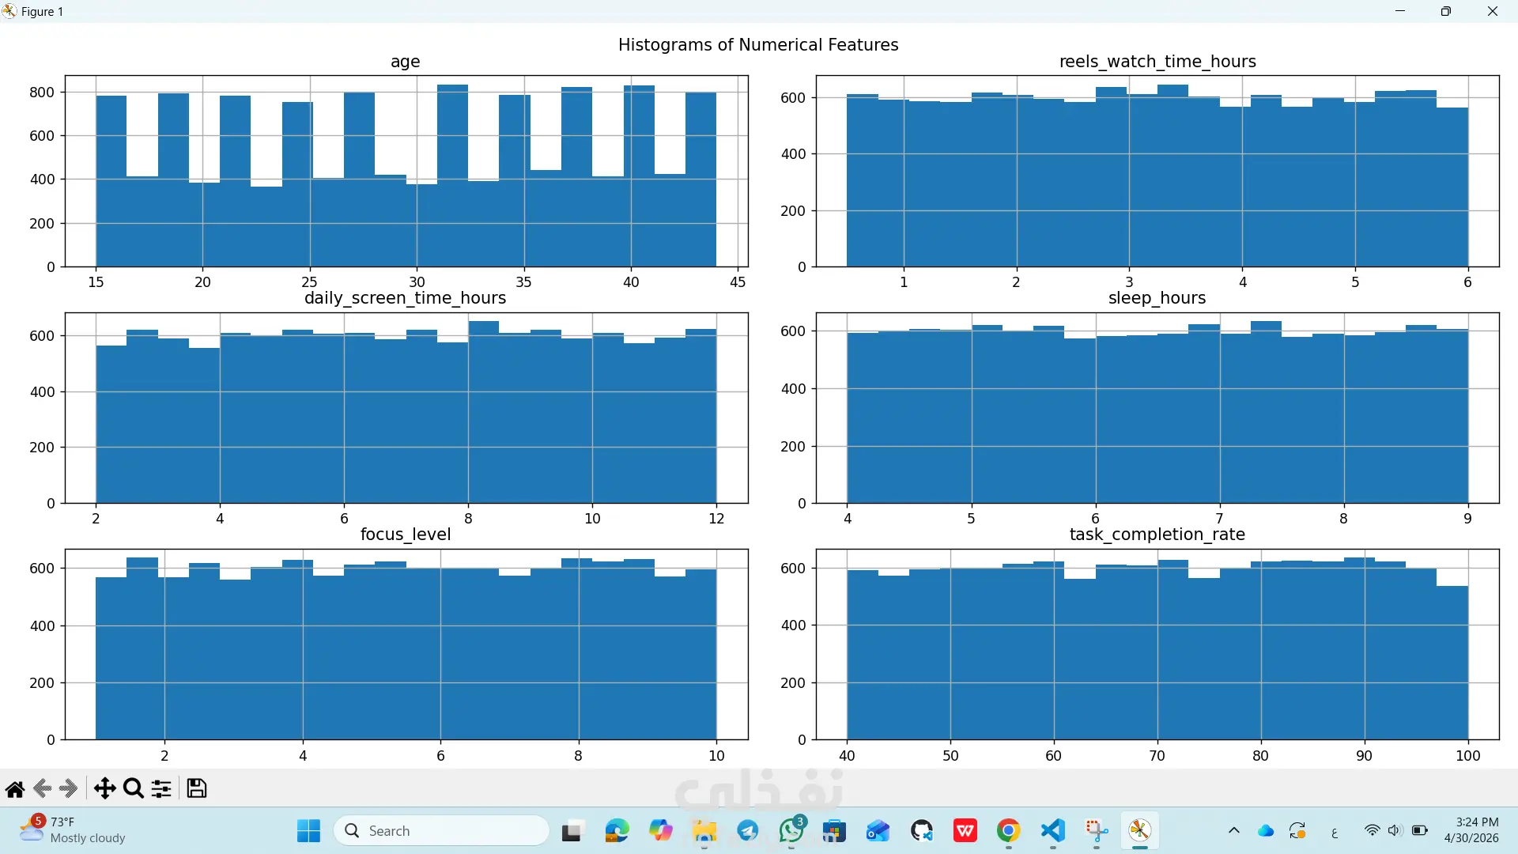Click the taskbar Search box
This screenshot has height=854, width=1518.
tap(441, 831)
